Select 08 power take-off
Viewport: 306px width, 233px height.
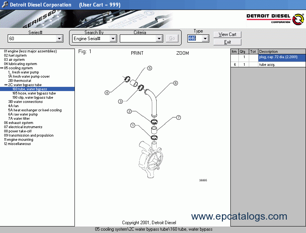click(18, 131)
